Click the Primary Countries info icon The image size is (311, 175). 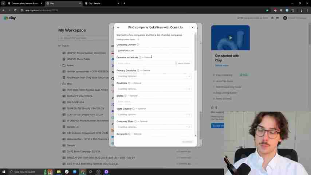click(x=138, y=70)
